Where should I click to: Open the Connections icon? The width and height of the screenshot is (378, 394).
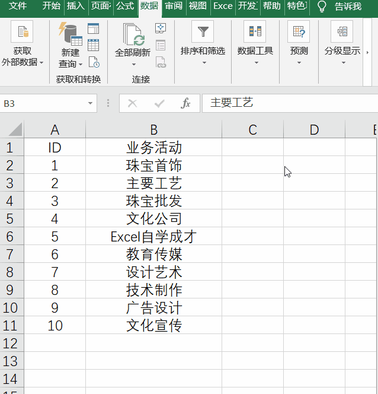[x=161, y=28]
